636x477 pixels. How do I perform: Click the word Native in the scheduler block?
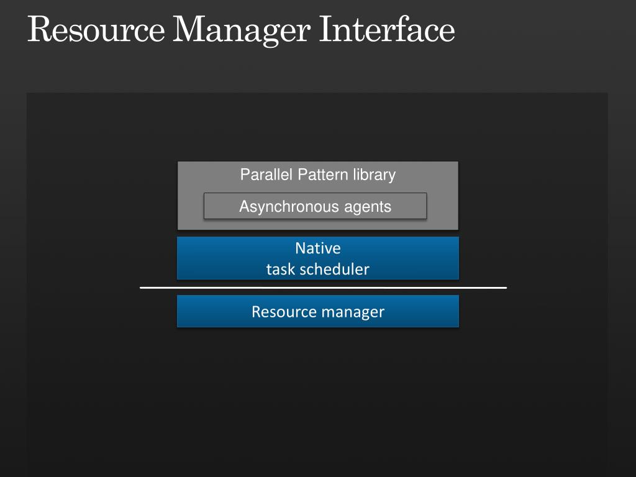[x=318, y=248]
